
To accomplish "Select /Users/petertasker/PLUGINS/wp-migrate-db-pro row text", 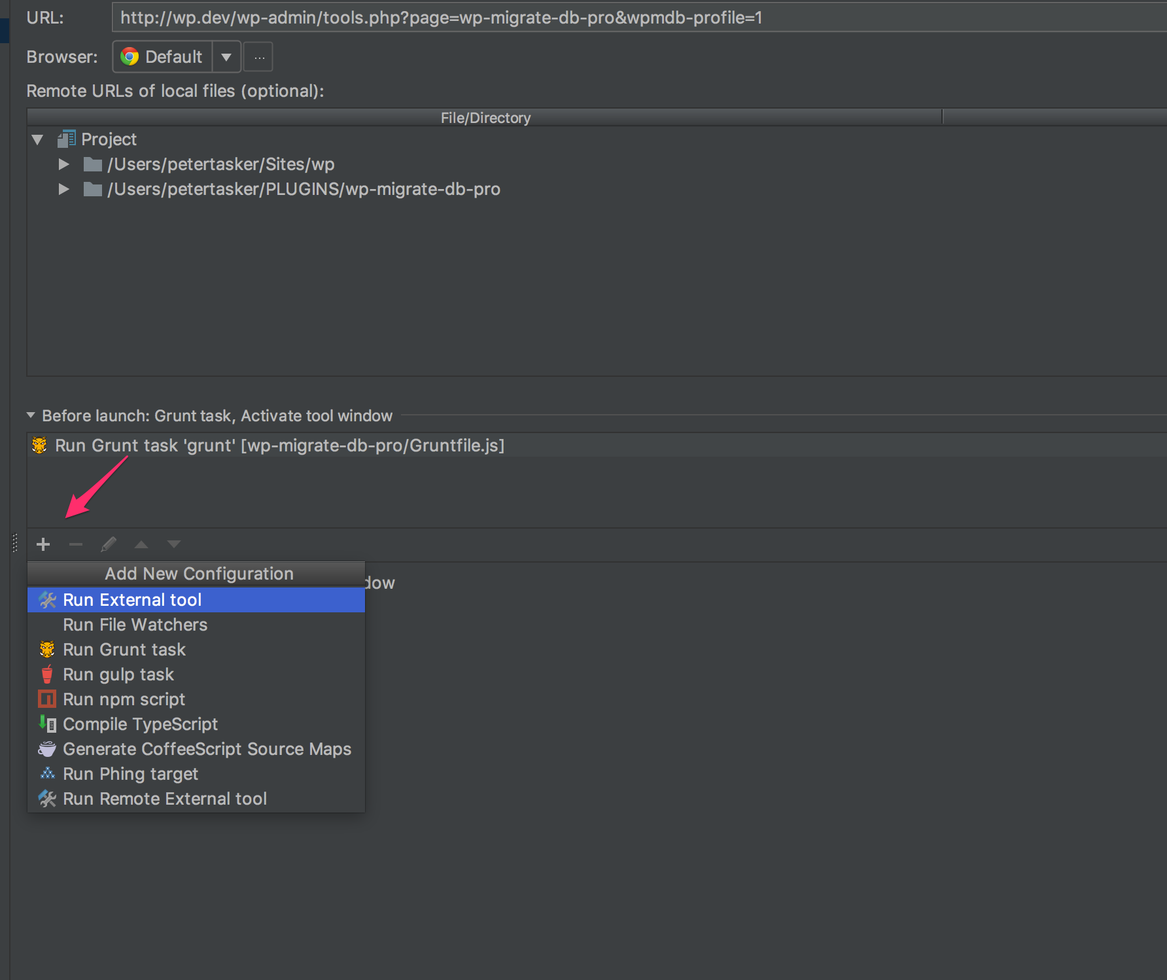I will [x=304, y=189].
